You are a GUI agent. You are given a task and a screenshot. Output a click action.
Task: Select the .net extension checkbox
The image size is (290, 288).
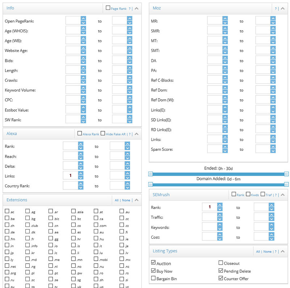pos(7,266)
